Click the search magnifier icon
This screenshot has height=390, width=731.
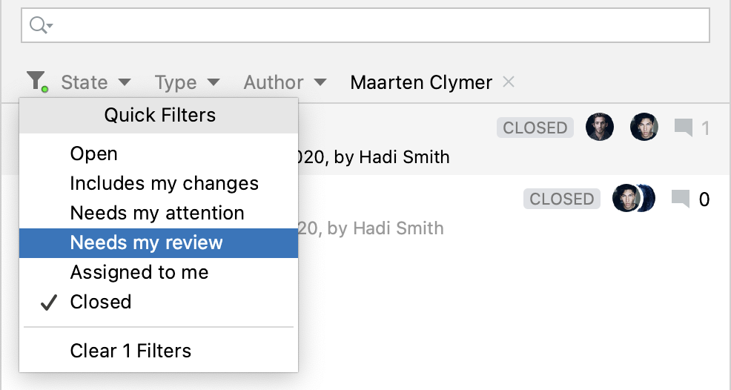[x=39, y=26]
